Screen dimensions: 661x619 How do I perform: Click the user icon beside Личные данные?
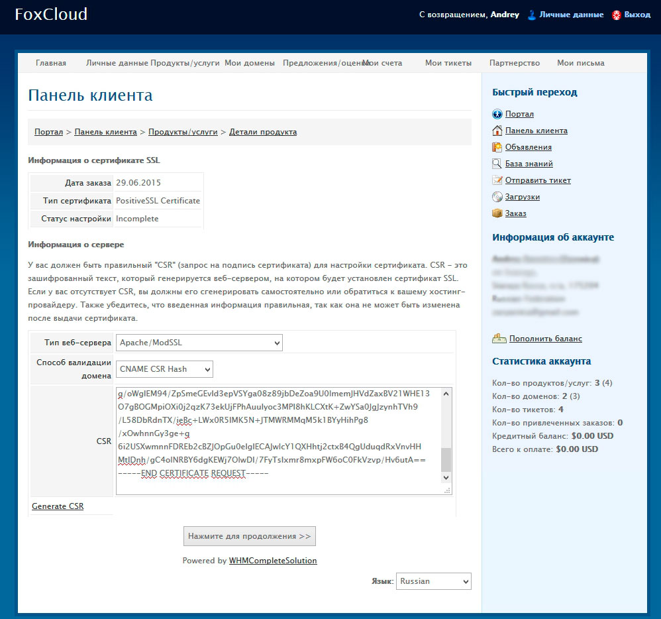532,15
